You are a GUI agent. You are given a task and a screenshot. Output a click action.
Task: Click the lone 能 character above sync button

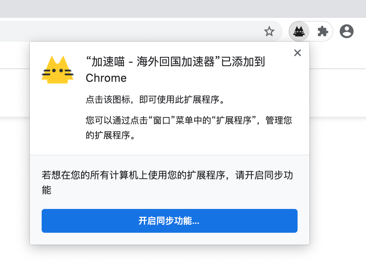point(46,190)
